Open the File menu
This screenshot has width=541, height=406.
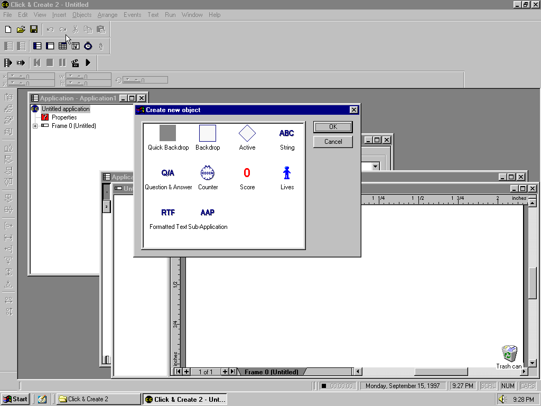point(7,15)
